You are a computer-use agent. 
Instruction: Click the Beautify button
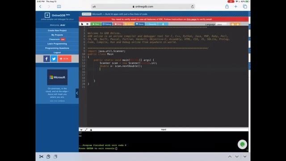tap(151, 24)
